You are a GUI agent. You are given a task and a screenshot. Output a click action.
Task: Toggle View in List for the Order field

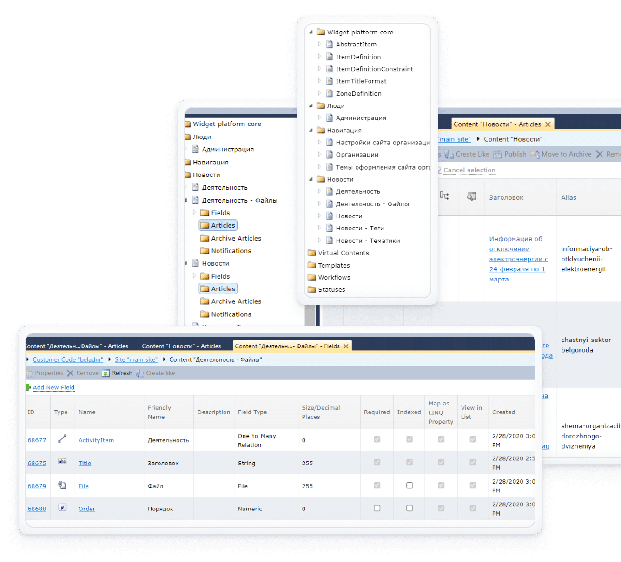coord(473,508)
